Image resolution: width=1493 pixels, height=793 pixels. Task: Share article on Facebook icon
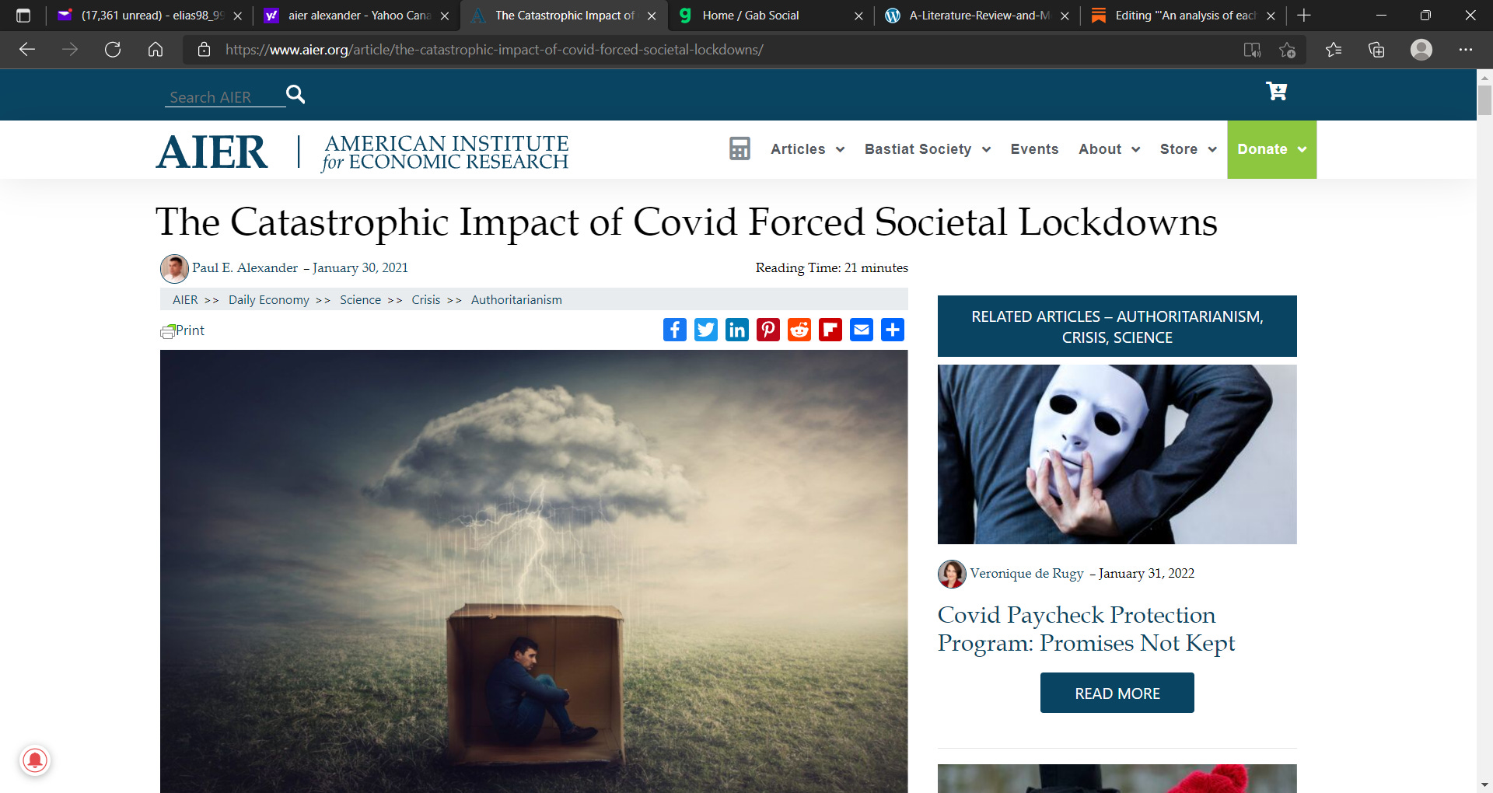click(x=674, y=330)
